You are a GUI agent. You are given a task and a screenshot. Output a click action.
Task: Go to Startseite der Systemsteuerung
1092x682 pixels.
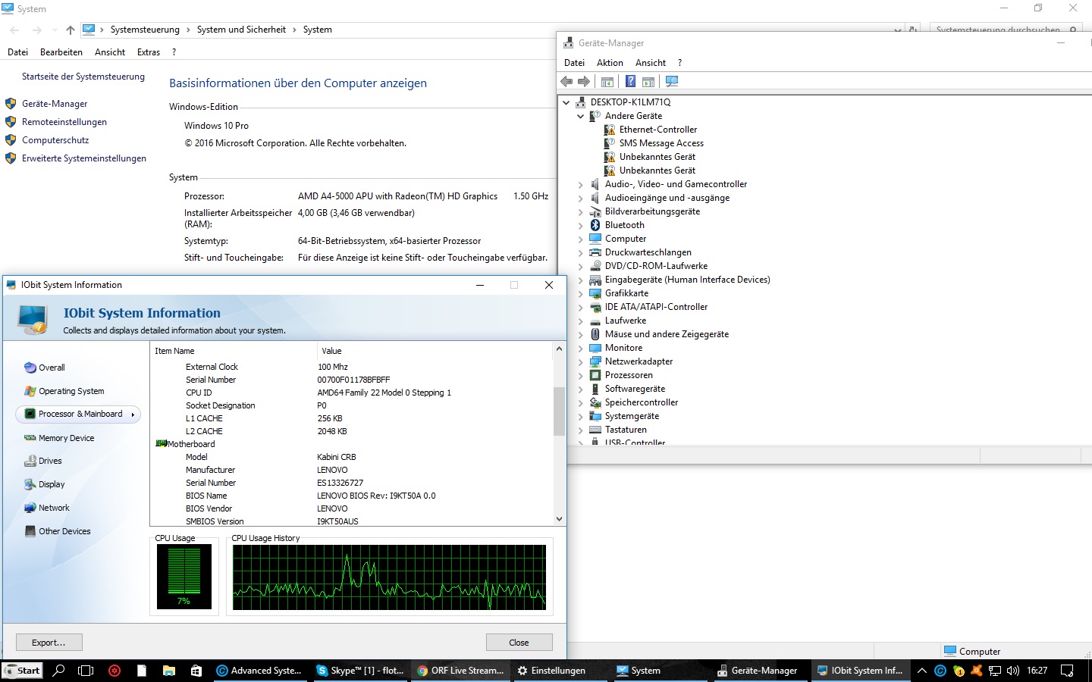click(83, 77)
